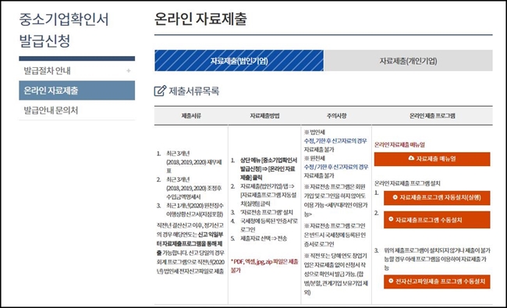Click the 온라인 자료제출 page heading
Screen dimensions: 507x308
[200, 19]
